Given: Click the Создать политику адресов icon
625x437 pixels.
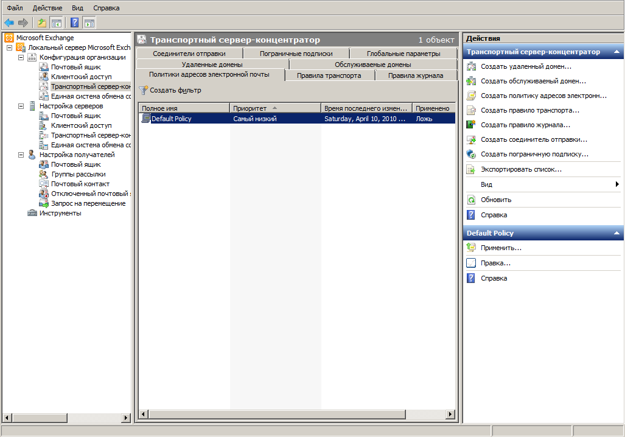Looking at the screenshot, I should coord(471,96).
